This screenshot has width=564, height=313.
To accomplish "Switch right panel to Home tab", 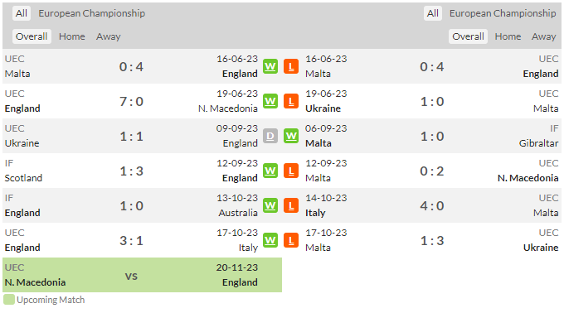I will tap(508, 36).
